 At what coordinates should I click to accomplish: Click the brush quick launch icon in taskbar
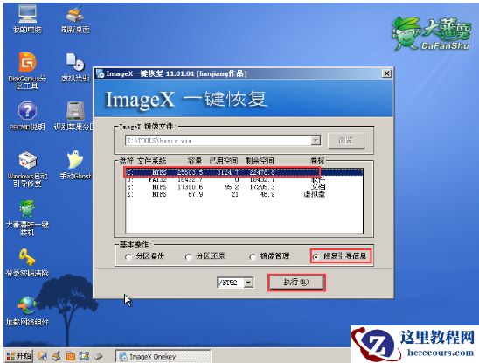(57, 356)
